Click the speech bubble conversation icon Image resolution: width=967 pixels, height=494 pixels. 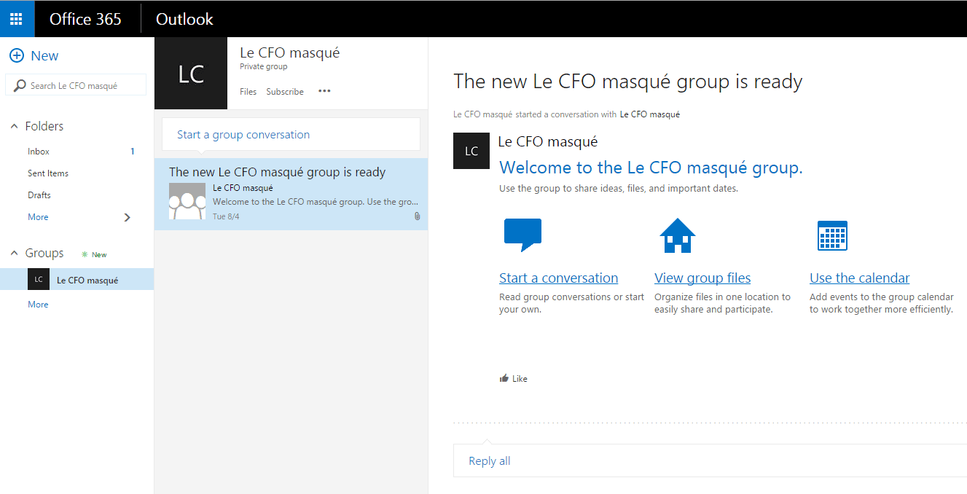(522, 235)
